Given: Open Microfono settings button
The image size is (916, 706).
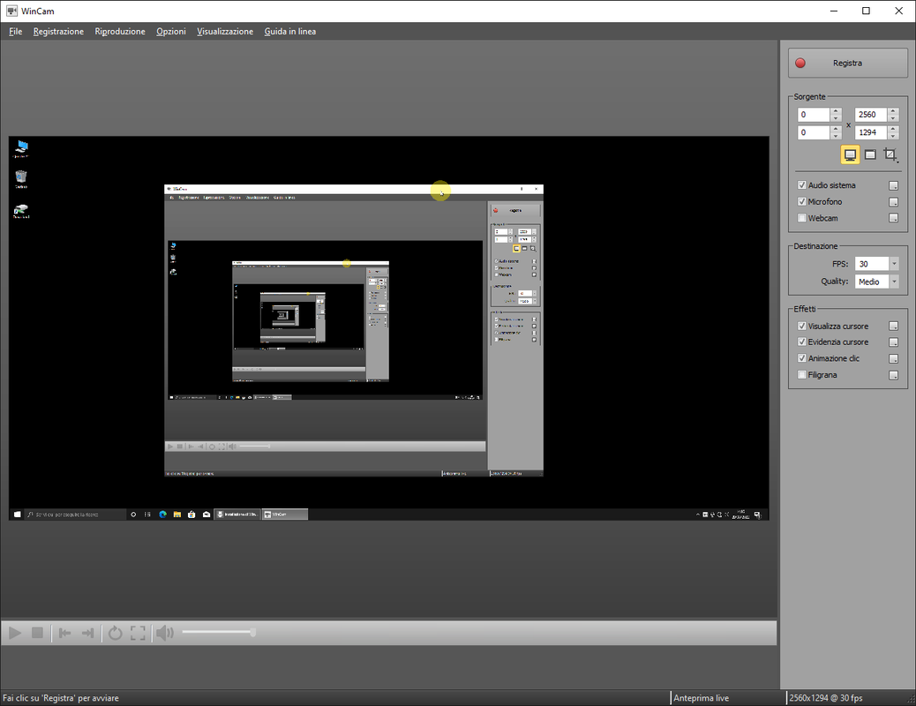Looking at the screenshot, I should (x=893, y=201).
